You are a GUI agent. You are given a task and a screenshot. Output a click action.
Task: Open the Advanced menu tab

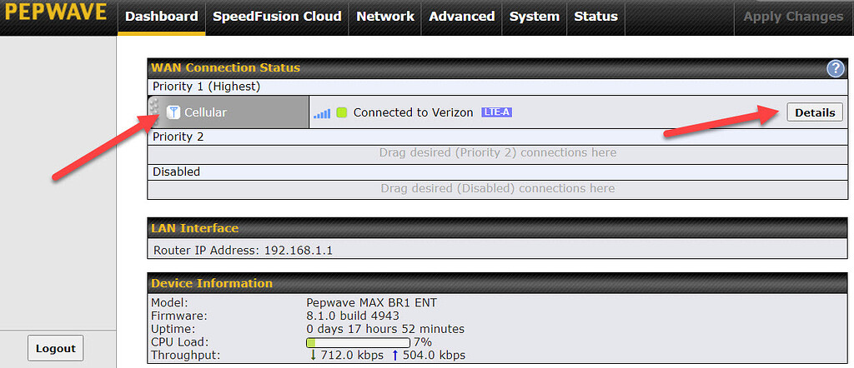click(x=461, y=17)
